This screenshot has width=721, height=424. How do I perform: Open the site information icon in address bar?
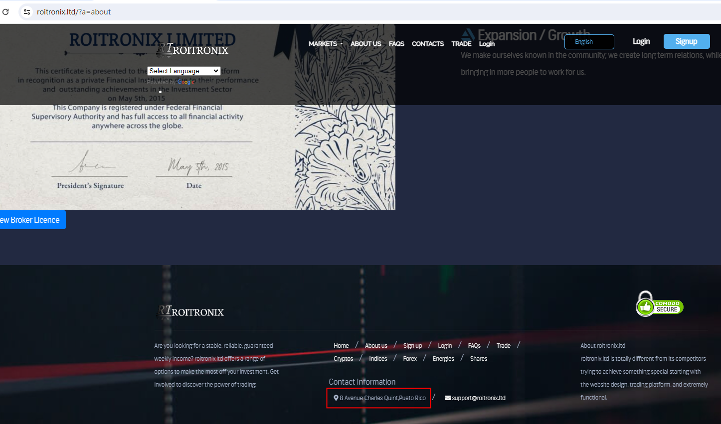click(27, 12)
